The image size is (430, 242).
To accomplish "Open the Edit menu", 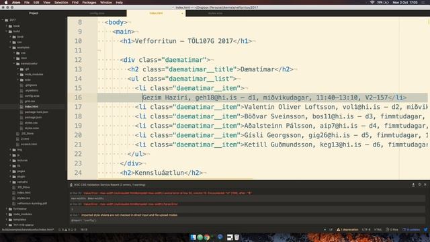I will 36,3.
